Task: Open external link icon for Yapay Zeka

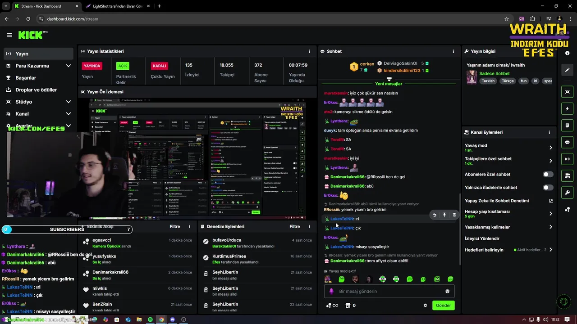Action: click(x=551, y=201)
